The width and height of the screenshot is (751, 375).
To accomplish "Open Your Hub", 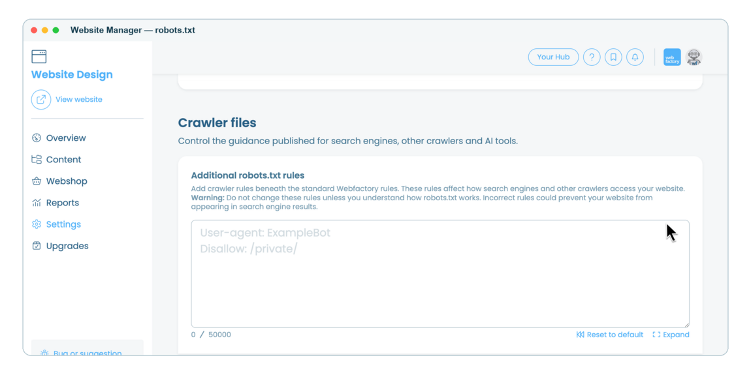I will coord(553,57).
